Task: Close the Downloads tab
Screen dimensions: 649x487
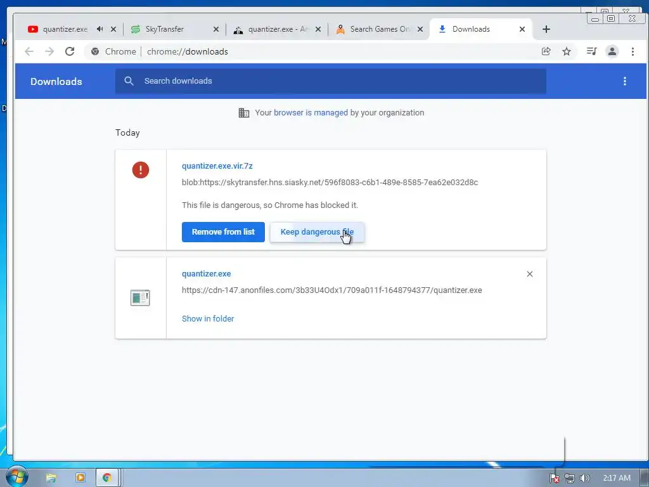Action: [522, 29]
